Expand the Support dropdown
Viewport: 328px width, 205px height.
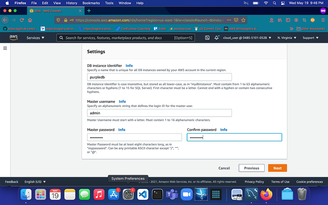(x=310, y=38)
